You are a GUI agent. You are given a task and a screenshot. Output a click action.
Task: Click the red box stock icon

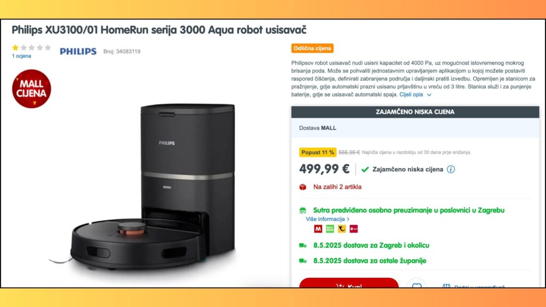pyautogui.click(x=303, y=187)
